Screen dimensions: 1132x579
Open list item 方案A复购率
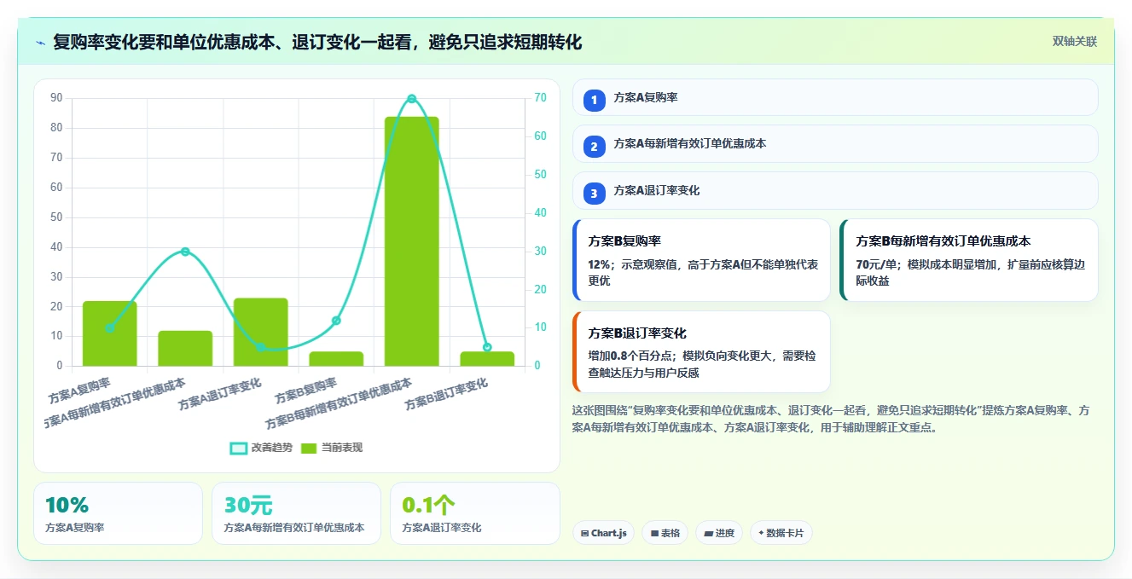[x=835, y=97]
